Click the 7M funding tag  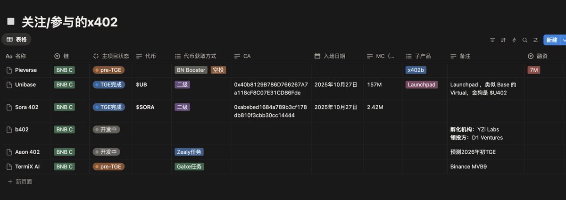pos(533,70)
